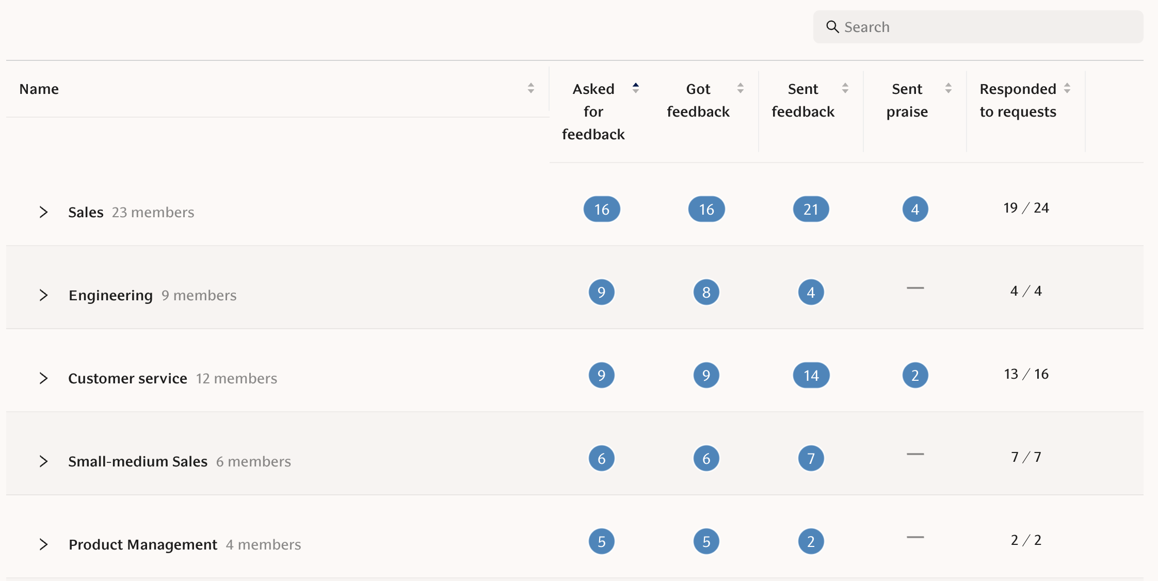Expand the Engineering team row

coord(44,295)
